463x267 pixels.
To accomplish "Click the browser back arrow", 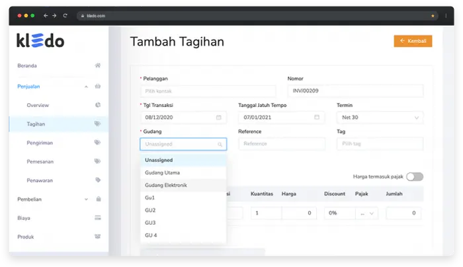I will [x=46, y=16].
